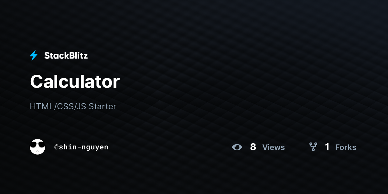This screenshot has height=194, width=388.
Task: Click the Views label
Action: click(x=274, y=147)
